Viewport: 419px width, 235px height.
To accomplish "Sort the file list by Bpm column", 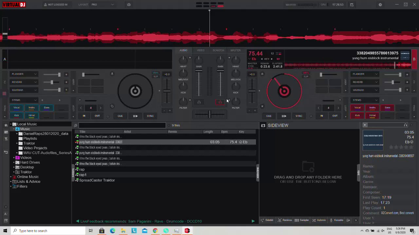I will (x=224, y=132).
